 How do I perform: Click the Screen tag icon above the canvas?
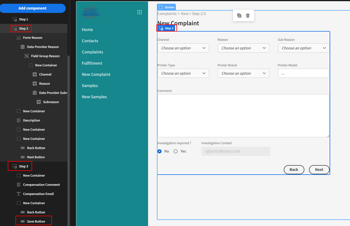click(x=161, y=7)
